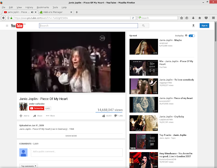Open Janis Joplin - To love somebody link
217x168 pixels.
176,80
